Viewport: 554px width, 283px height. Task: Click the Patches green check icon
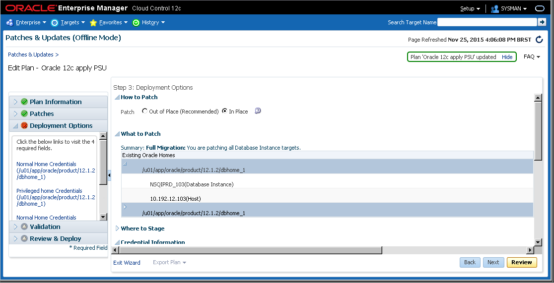(x=24, y=113)
